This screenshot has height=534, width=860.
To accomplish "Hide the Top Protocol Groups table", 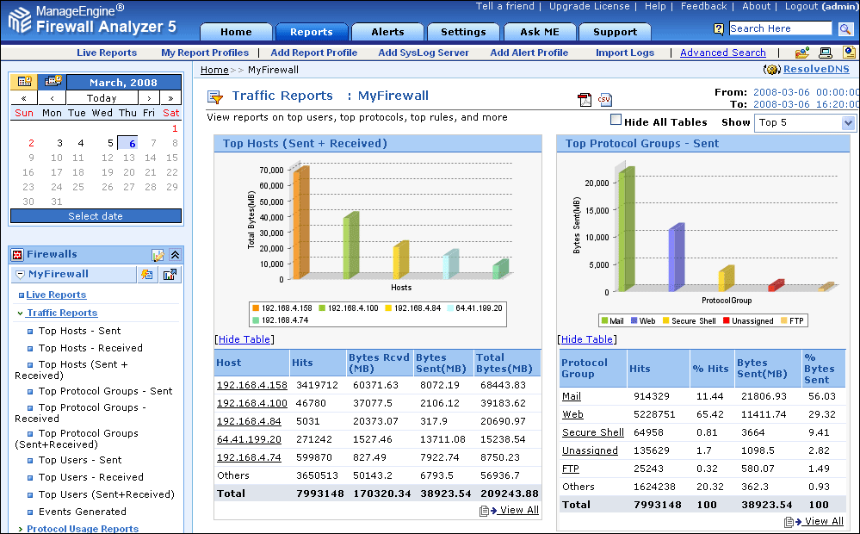I will pyautogui.click(x=587, y=339).
